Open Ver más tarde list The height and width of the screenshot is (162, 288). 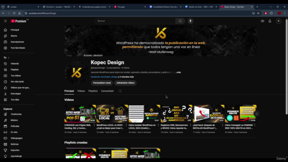[17, 81]
